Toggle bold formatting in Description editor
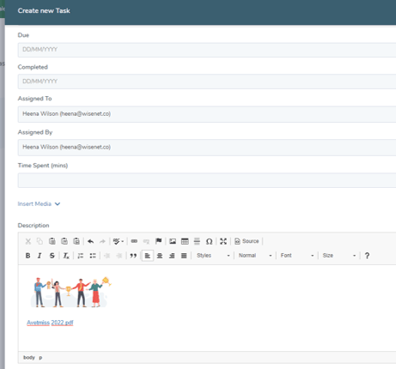 [x=27, y=256]
